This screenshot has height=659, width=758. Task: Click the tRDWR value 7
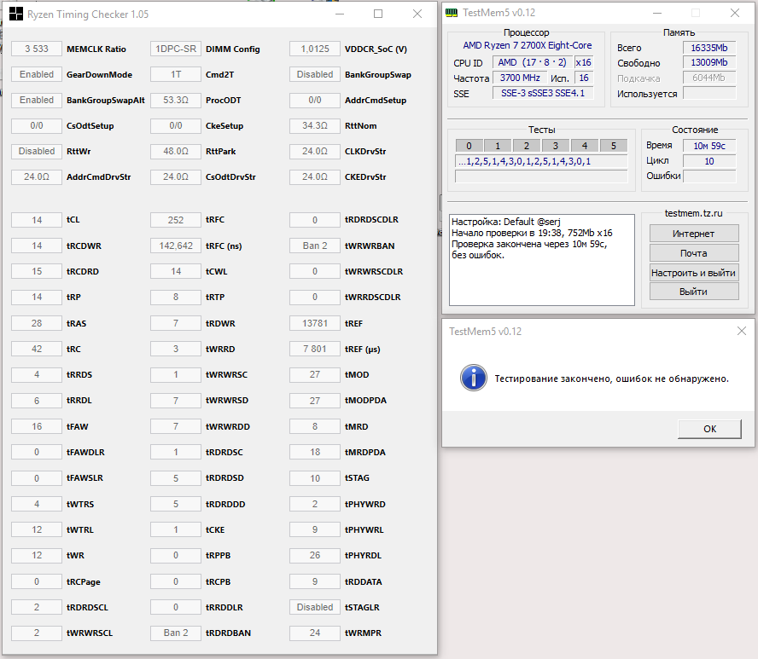tap(176, 323)
